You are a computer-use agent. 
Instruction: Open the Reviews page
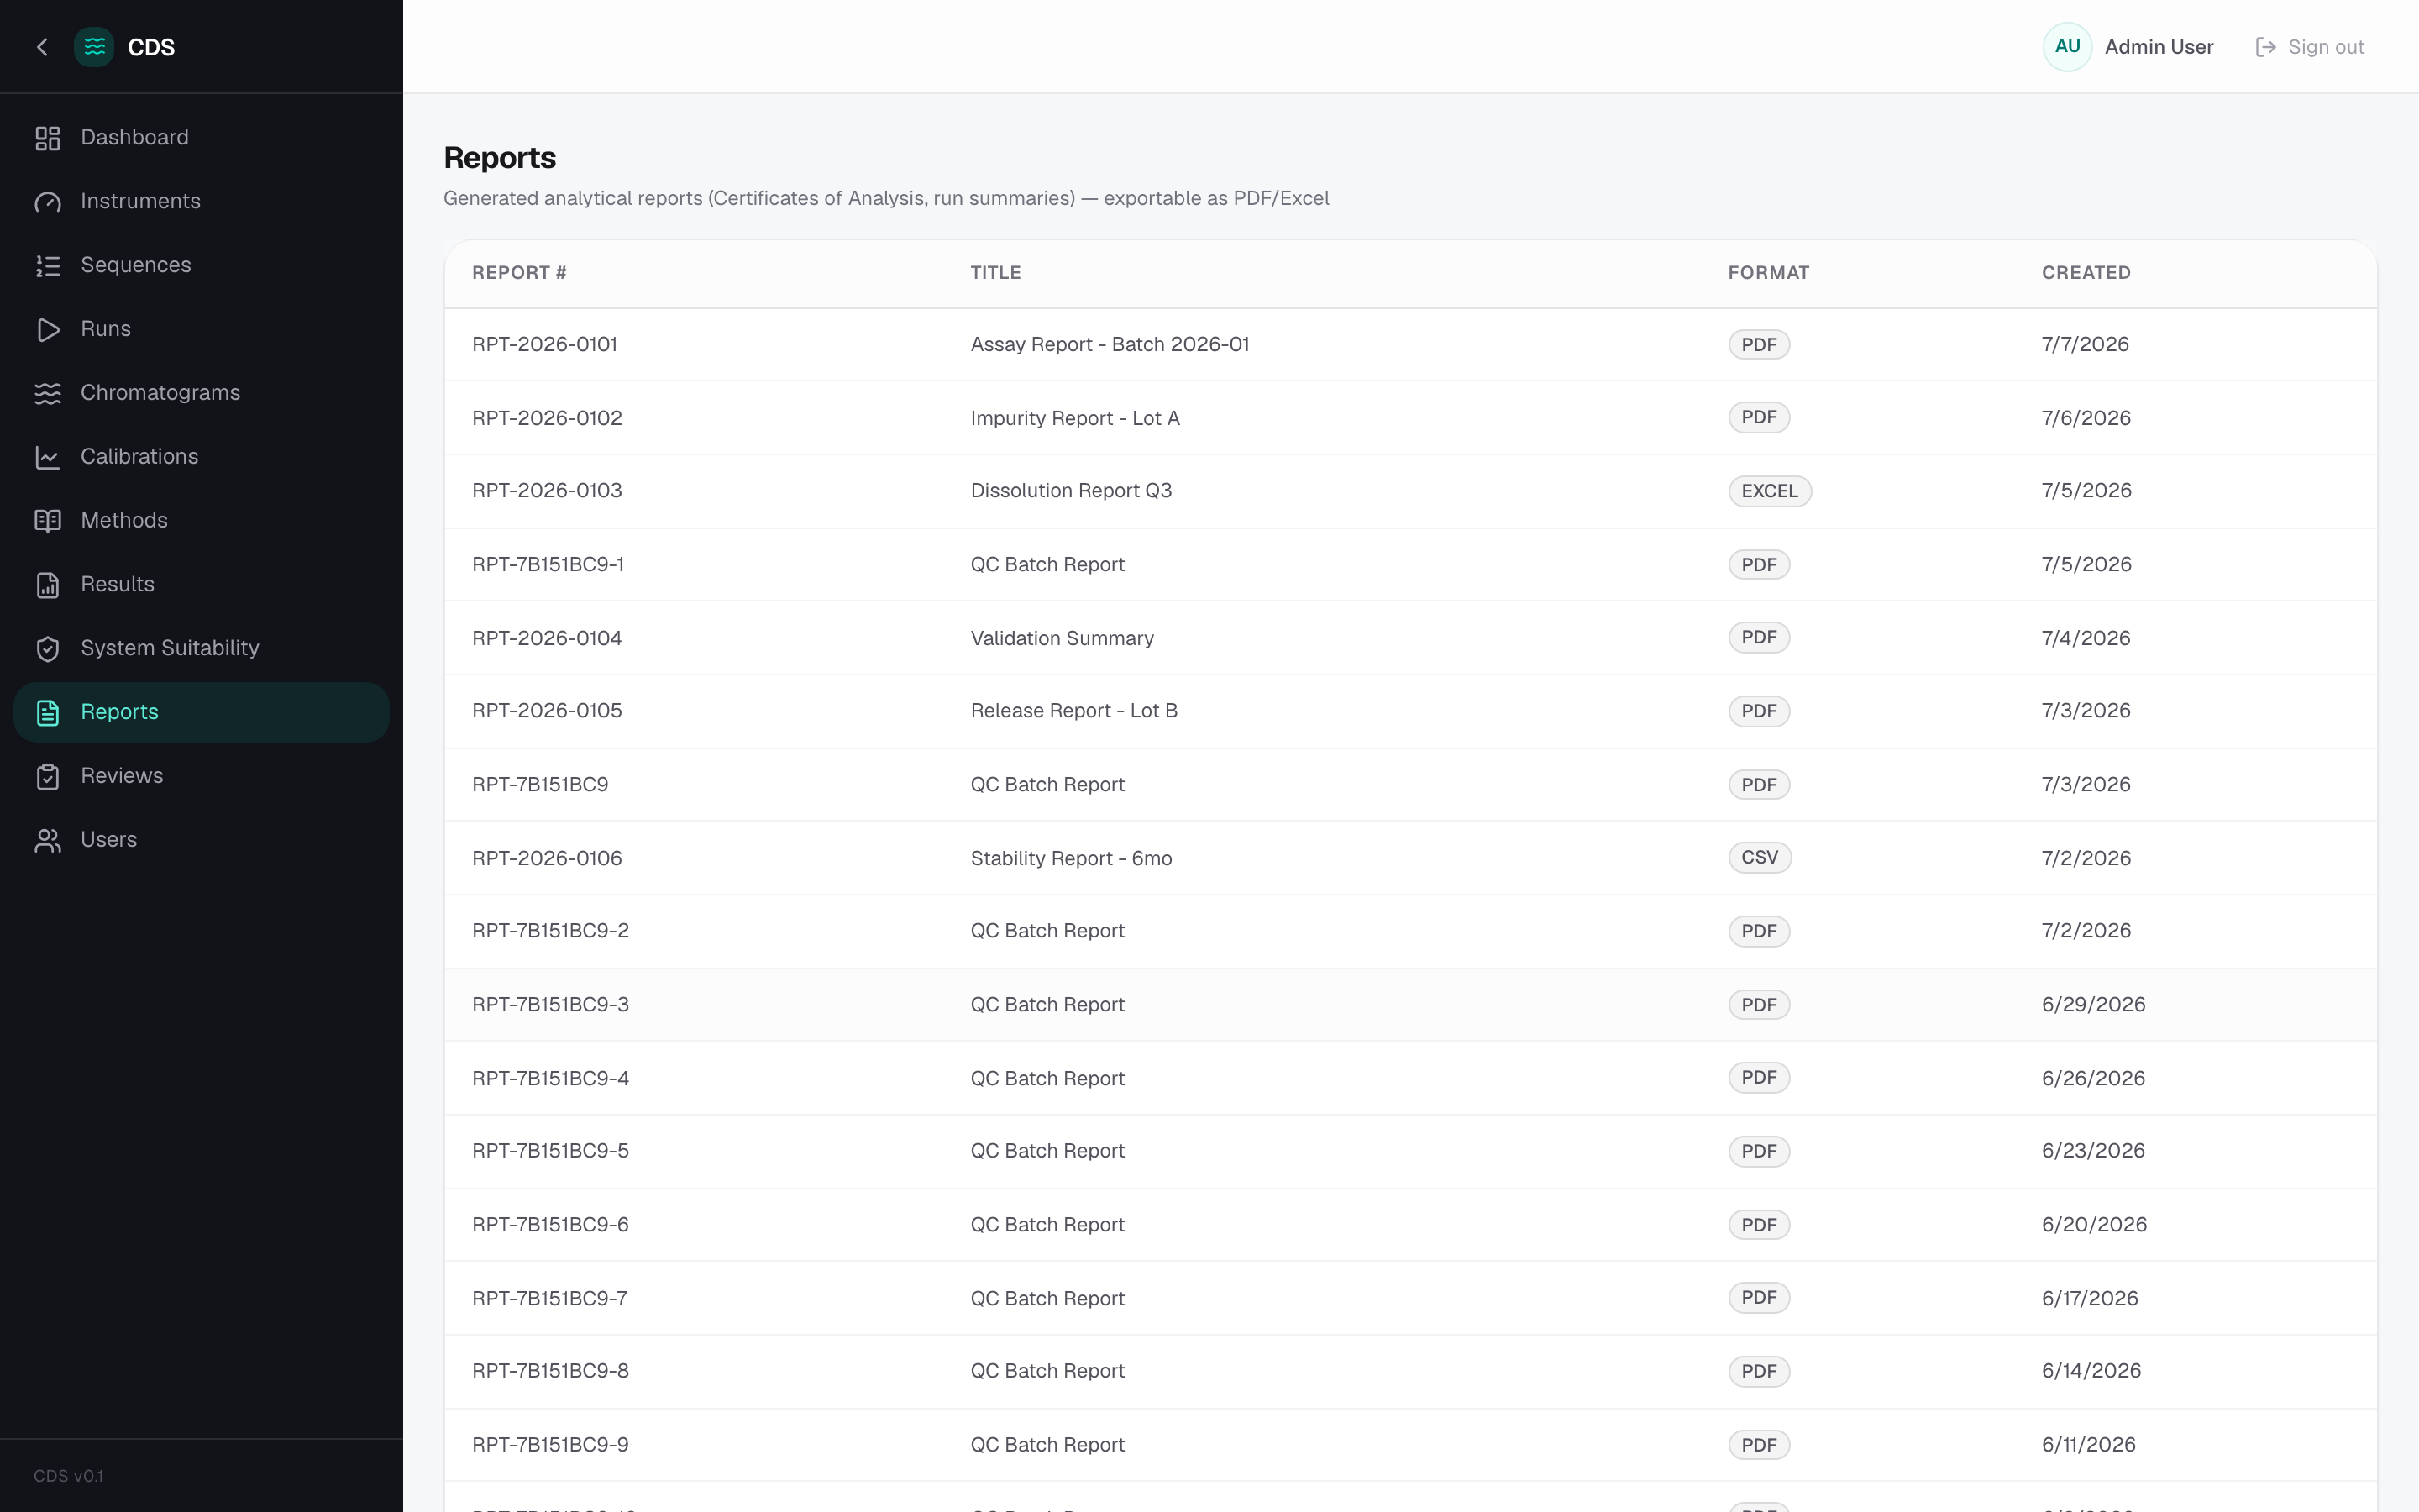[x=201, y=776]
